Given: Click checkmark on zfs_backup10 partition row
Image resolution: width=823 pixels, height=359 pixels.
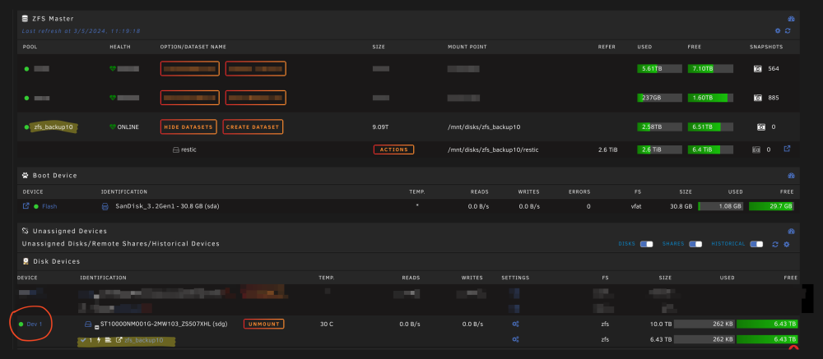Looking at the screenshot, I should (83, 340).
